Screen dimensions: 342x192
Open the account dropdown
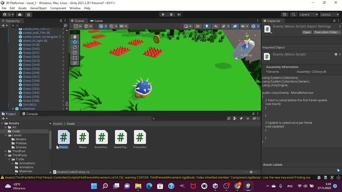pyautogui.click(x=9, y=14)
